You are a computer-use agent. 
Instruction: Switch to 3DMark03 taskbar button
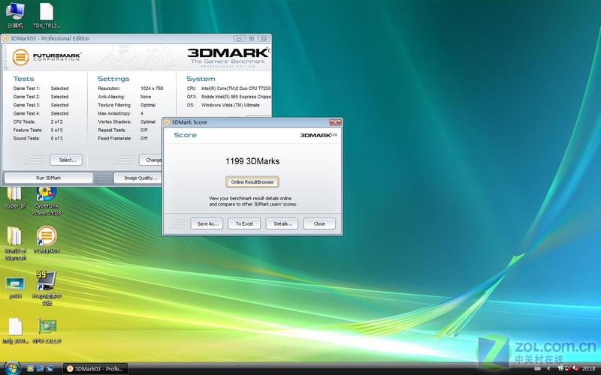[95, 369]
